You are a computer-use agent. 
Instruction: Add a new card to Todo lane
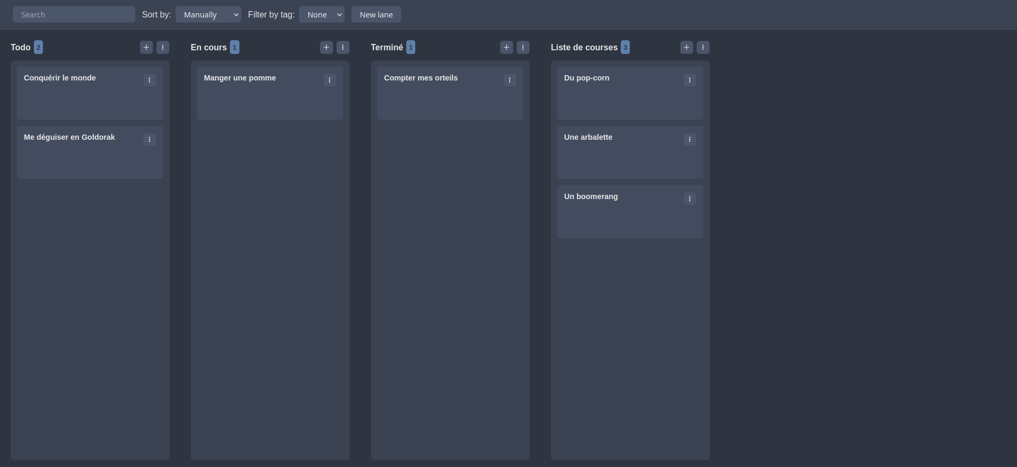tap(146, 48)
